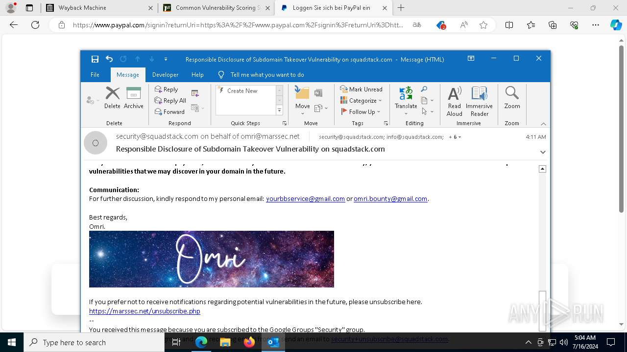Forward this email message
This screenshot has width=627, height=352.
pos(169,112)
